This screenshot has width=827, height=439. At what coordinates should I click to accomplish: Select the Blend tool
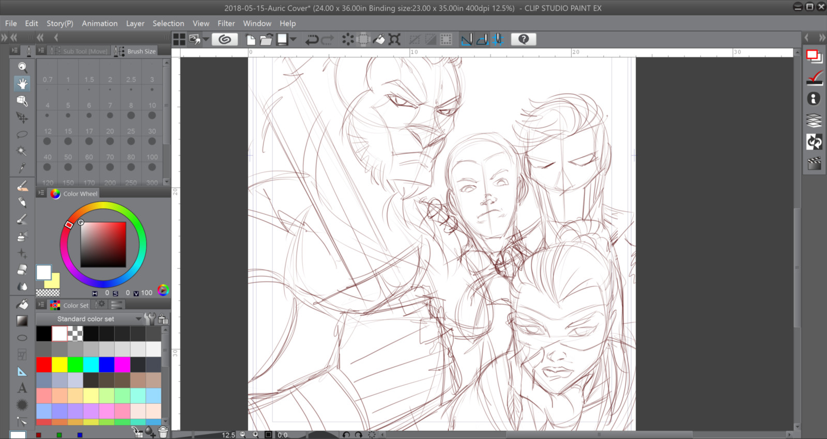(22, 286)
